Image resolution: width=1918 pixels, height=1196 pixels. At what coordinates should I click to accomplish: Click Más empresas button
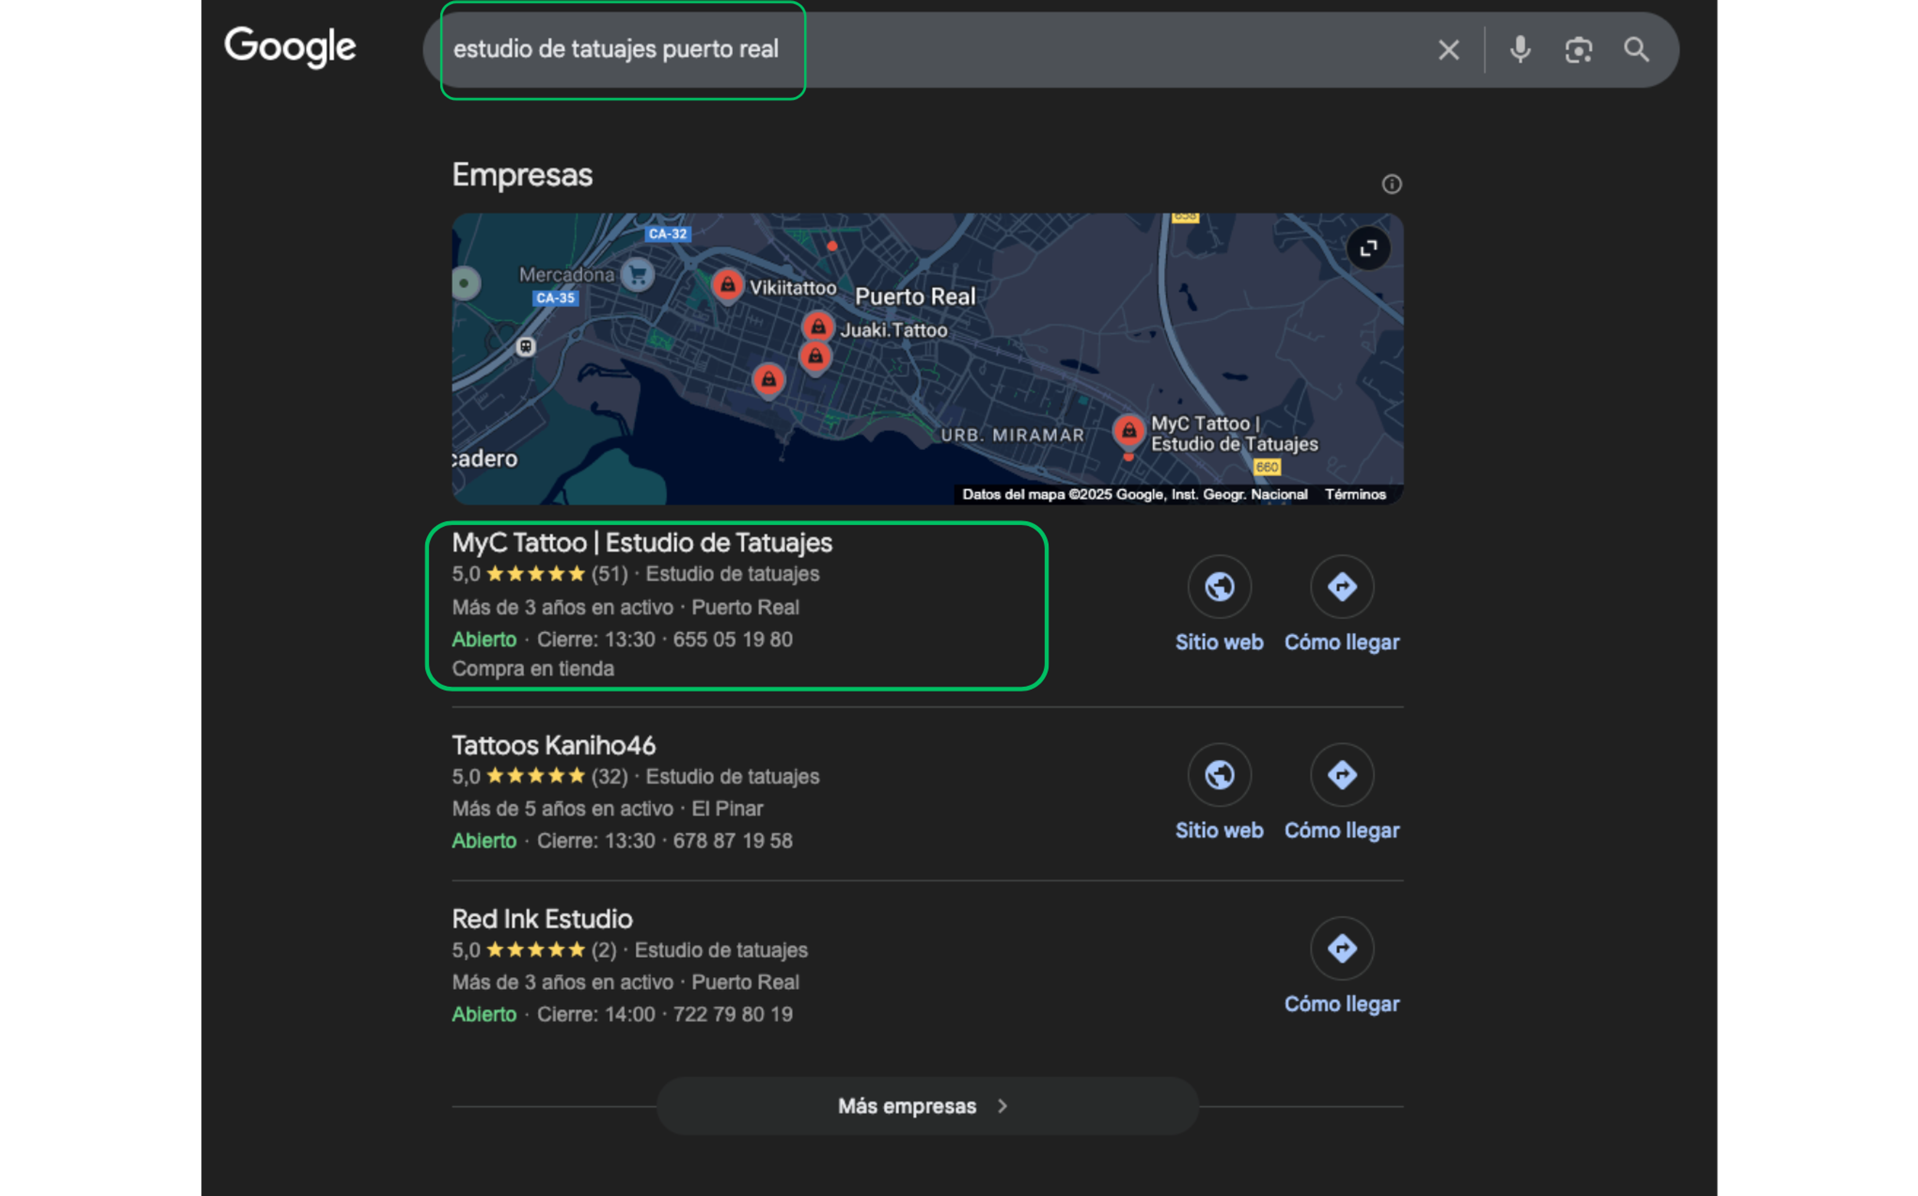[x=928, y=1106]
